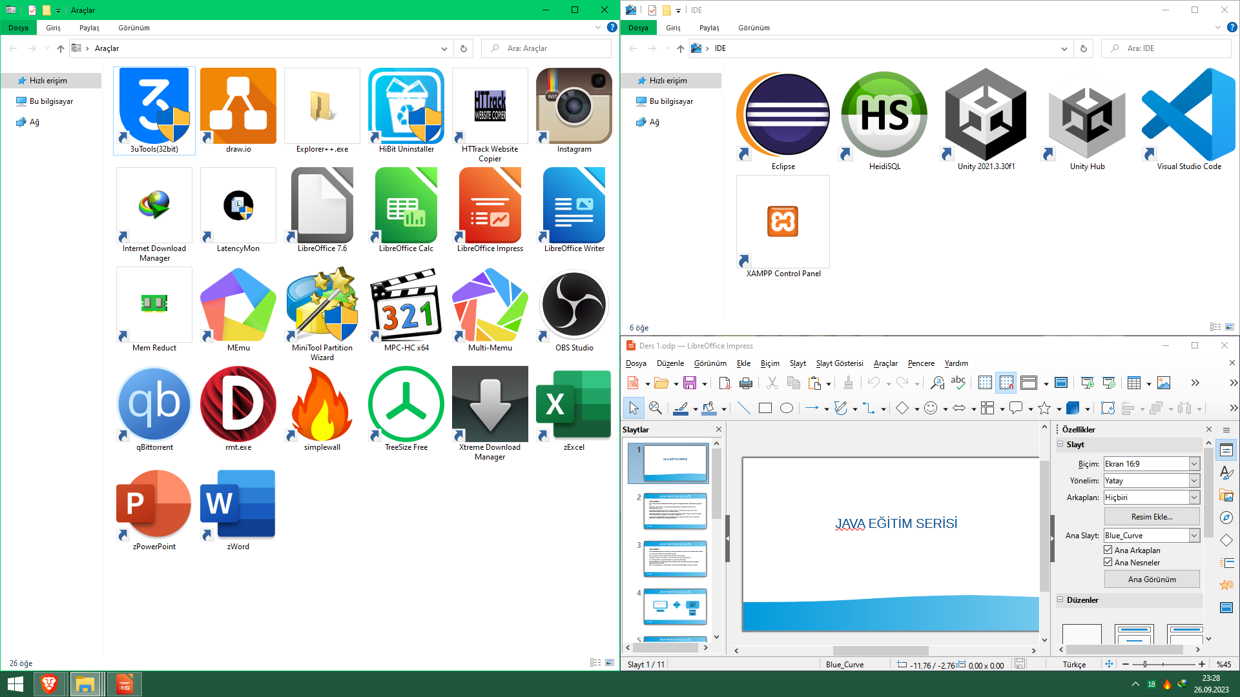Select the Rectangle drawing tool
The width and height of the screenshot is (1240, 697).
765,408
